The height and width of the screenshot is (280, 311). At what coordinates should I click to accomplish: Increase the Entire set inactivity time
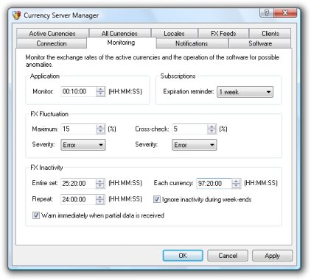pyautogui.click(x=100, y=182)
